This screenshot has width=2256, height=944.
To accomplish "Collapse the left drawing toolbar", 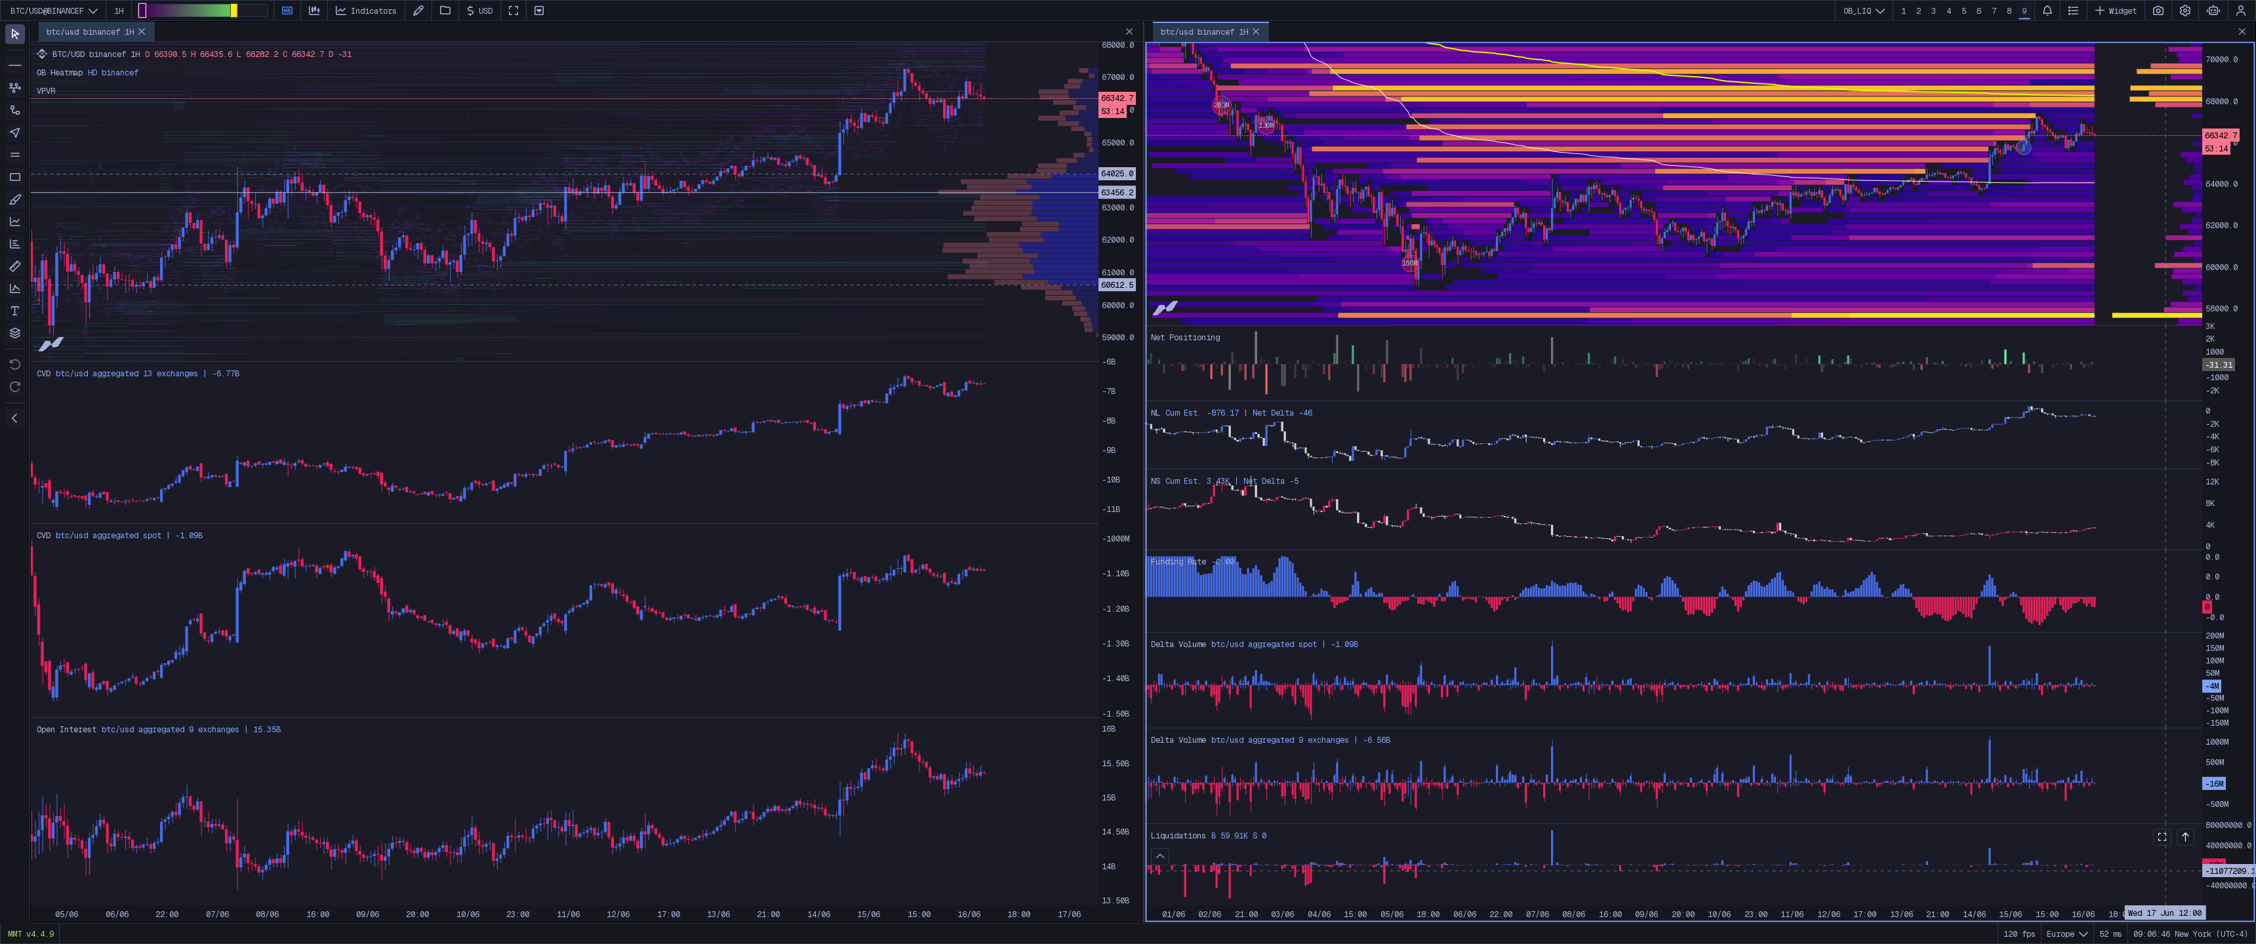I will point(15,419).
